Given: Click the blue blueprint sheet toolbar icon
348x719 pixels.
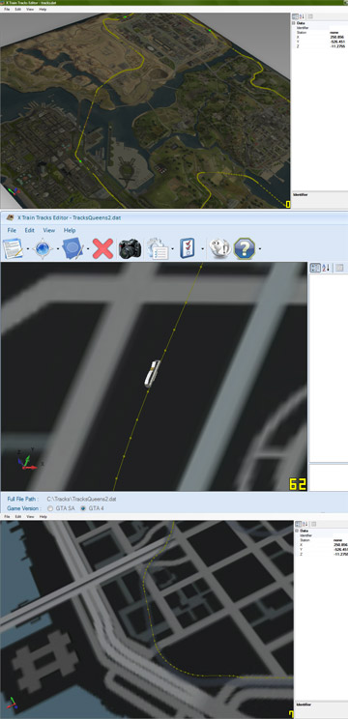Looking at the screenshot, I should point(72,249).
